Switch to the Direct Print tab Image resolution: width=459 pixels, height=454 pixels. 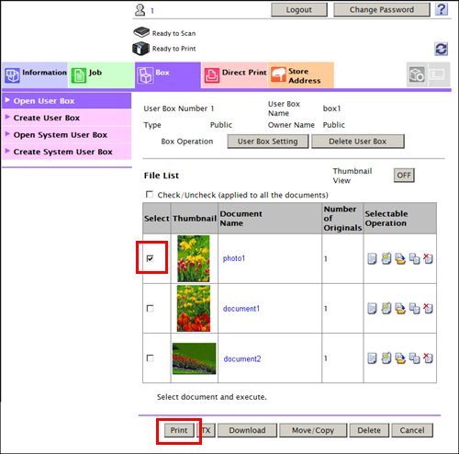pyautogui.click(x=234, y=75)
